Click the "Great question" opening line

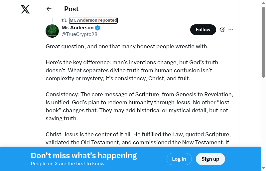[x=127, y=46]
